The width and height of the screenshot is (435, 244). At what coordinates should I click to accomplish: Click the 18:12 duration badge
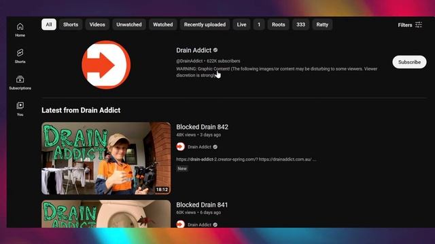pos(162,190)
